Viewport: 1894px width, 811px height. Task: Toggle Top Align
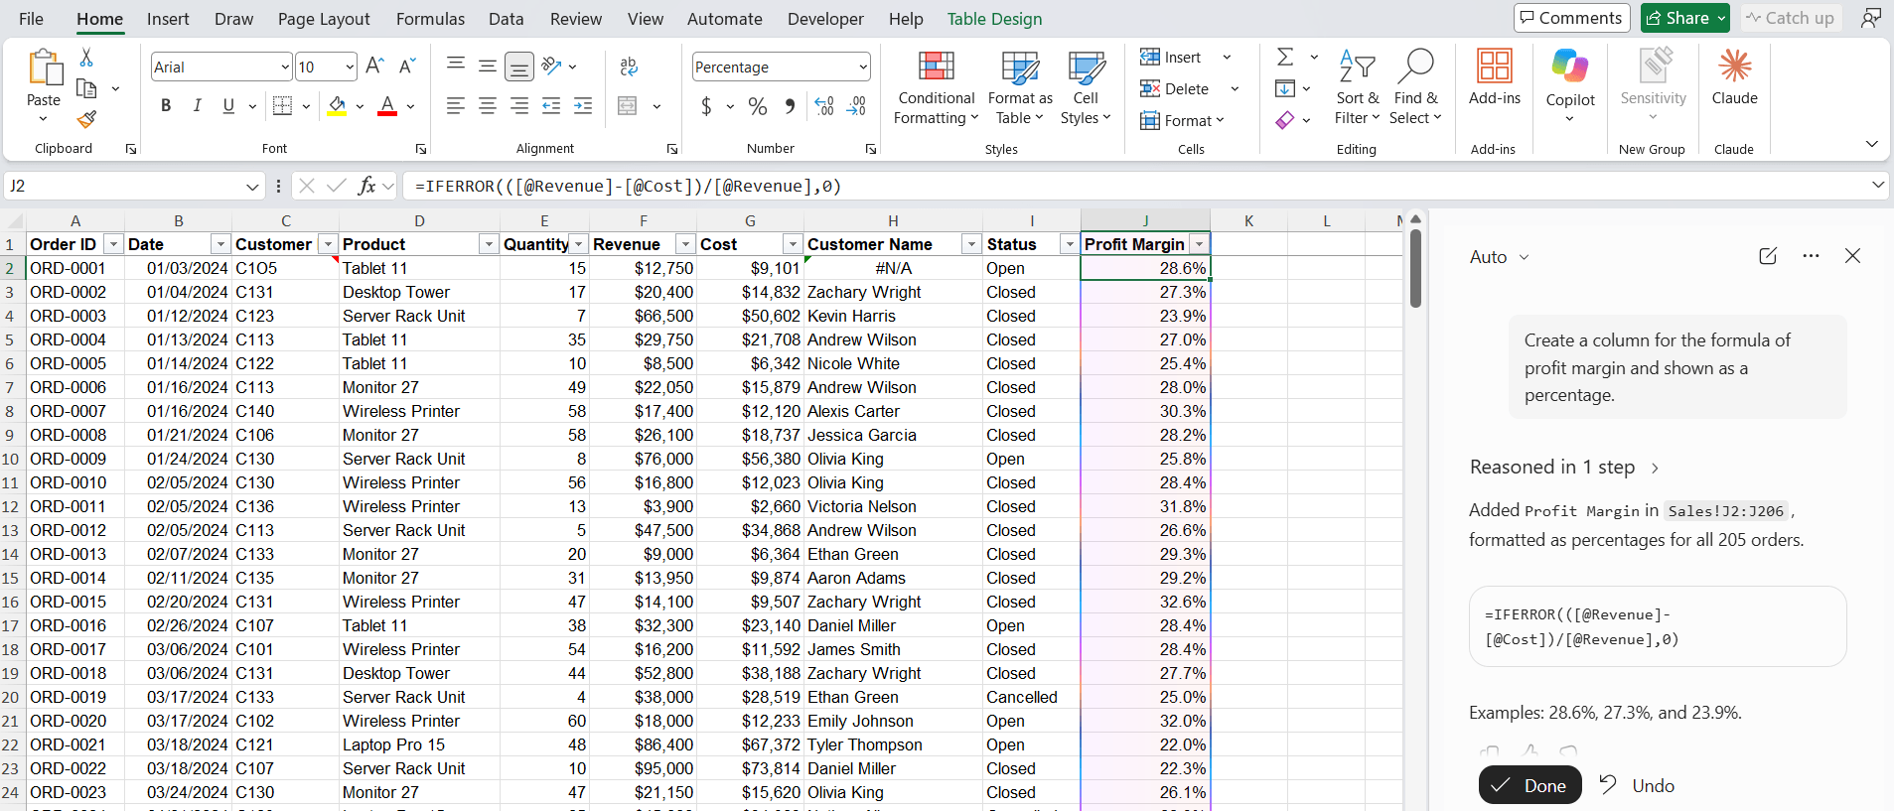456,67
